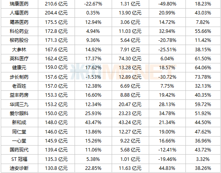
Task: Click 英科医疗's 74.30 亿元 profit cell
Action: coord(130,59)
